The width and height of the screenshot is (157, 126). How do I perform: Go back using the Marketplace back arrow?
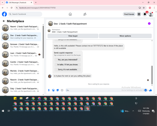(4, 21)
